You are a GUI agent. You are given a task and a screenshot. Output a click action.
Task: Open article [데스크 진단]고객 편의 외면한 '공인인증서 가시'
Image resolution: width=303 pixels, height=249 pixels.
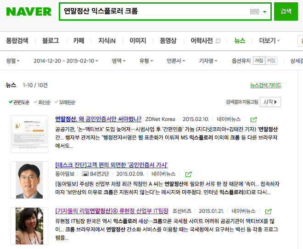click(x=111, y=165)
